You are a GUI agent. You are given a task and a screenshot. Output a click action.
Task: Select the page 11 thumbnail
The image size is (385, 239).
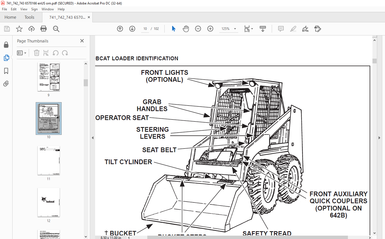(x=49, y=161)
